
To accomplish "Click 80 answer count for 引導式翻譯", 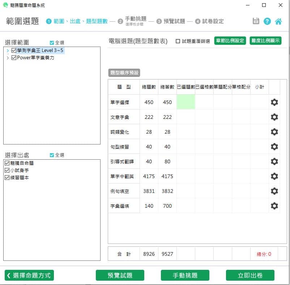I will coord(167,161).
